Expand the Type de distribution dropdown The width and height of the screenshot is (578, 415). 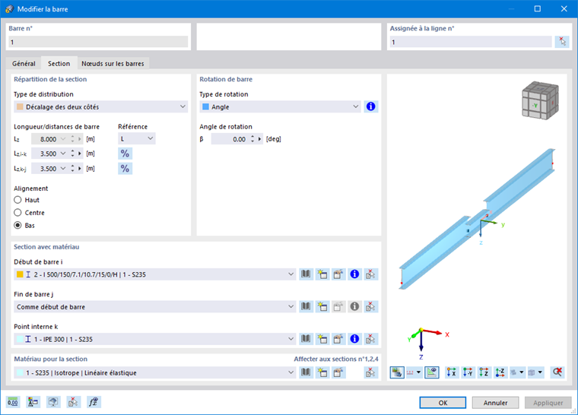[183, 106]
